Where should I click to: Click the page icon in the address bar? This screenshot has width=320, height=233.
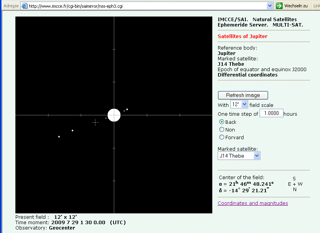point(24,6)
